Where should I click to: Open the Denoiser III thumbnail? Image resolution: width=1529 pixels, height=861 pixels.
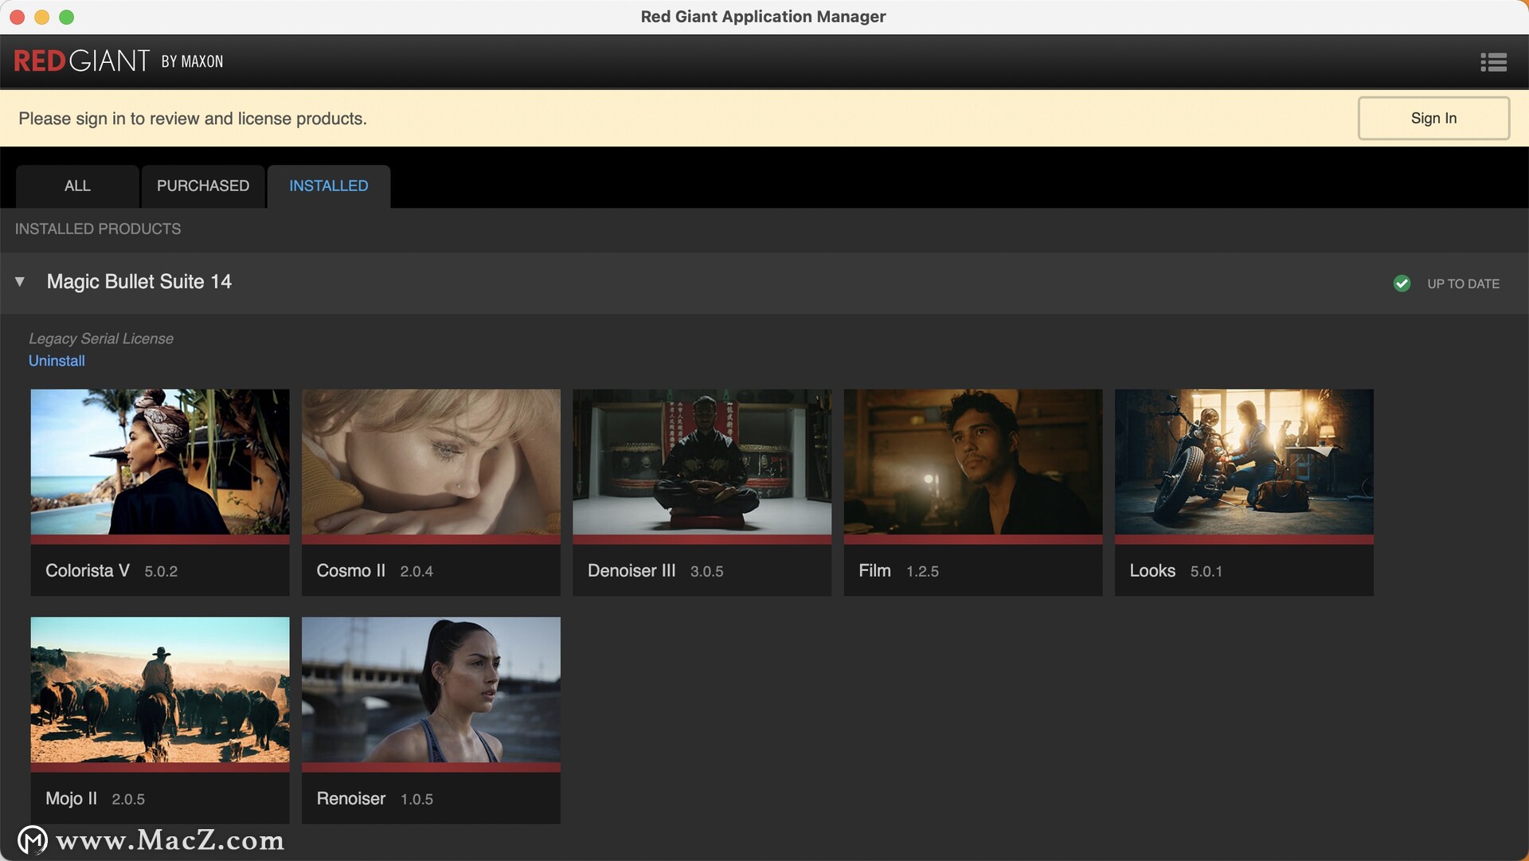pyautogui.click(x=702, y=462)
